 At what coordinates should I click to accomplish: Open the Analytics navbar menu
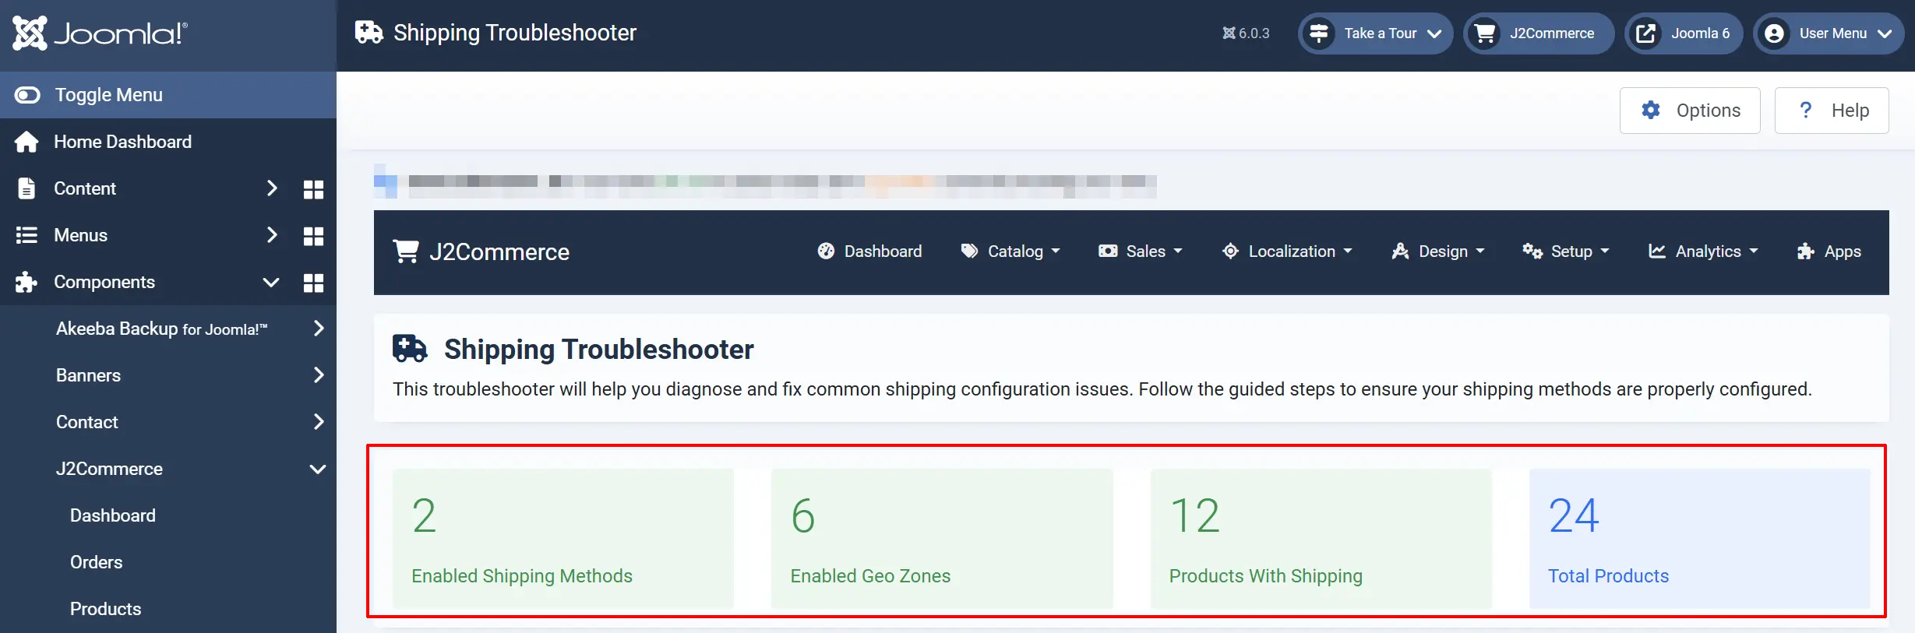click(1704, 251)
